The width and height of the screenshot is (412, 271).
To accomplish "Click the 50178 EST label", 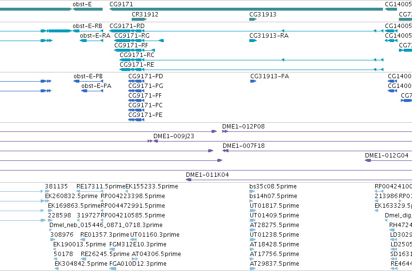I will [63, 255].
